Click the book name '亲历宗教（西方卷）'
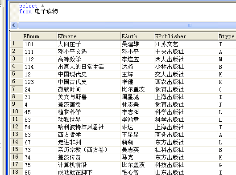Image resolution: width=236 pixels, height=175 pixels. pos(89,150)
